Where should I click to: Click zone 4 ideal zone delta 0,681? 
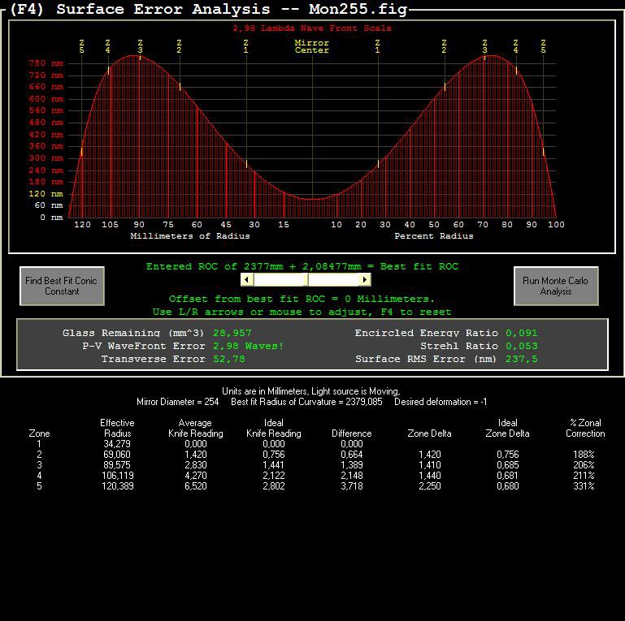[x=508, y=476]
